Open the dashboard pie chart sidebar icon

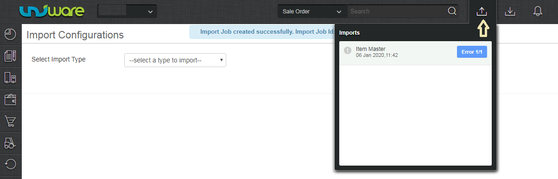point(10,34)
